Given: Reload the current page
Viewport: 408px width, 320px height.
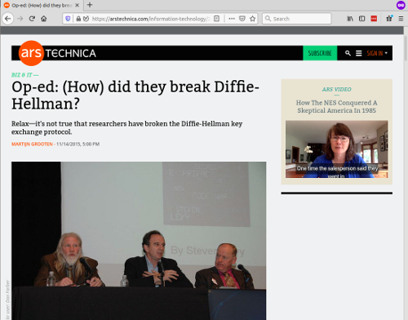Looking at the screenshot, I should (x=32, y=19).
